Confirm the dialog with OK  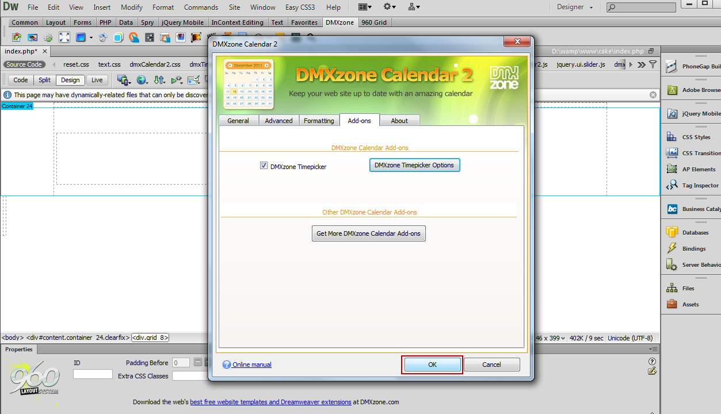click(432, 365)
